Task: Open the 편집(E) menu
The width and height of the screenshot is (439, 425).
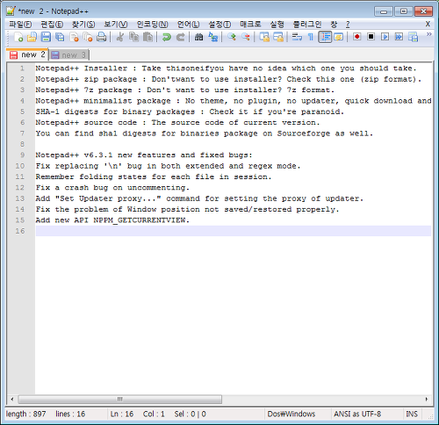Action: click(x=52, y=25)
